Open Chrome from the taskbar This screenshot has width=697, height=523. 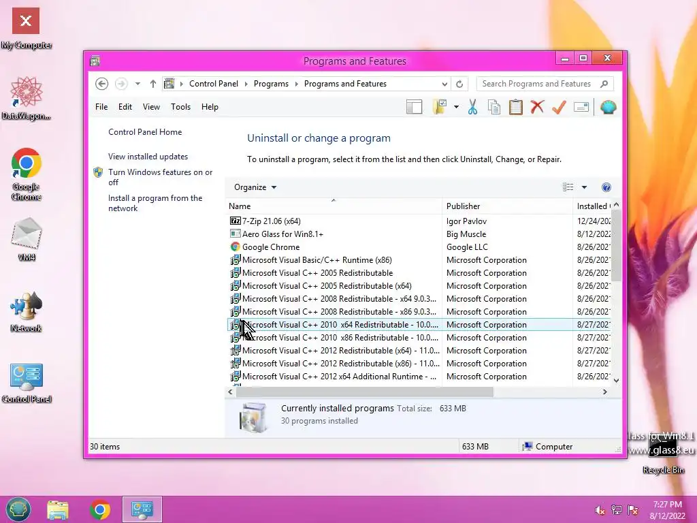pyautogui.click(x=100, y=509)
